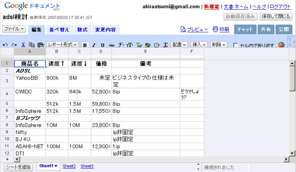Click the horizontal scrollbar right arrow

[x=286, y=160]
